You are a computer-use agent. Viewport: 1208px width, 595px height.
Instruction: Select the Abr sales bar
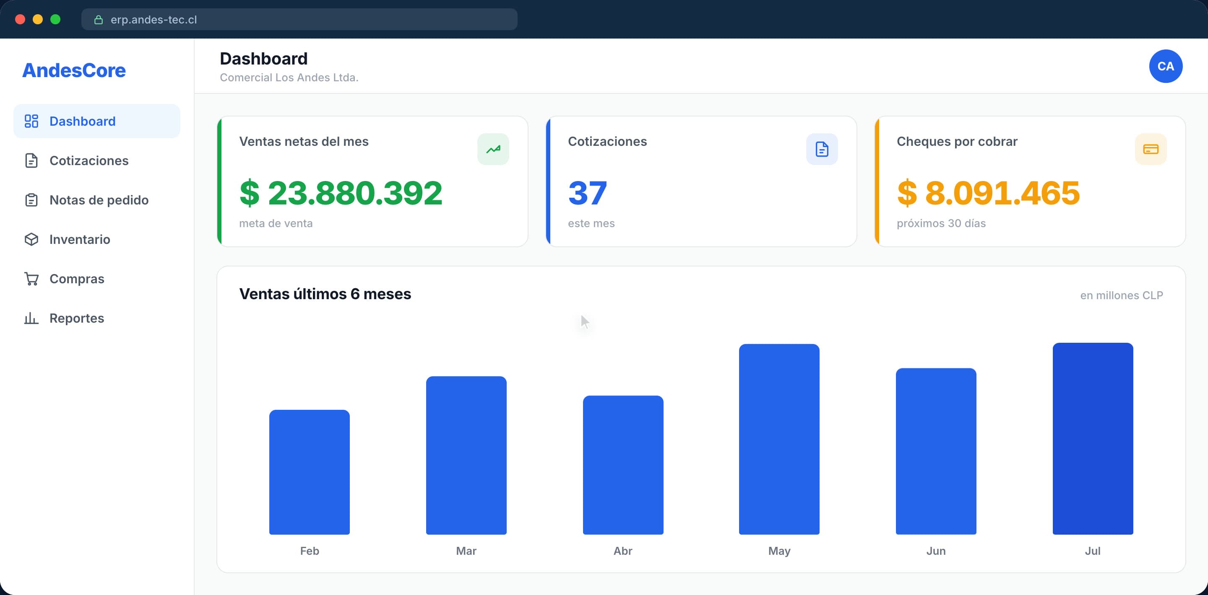pyautogui.click(x=623, y=465)
